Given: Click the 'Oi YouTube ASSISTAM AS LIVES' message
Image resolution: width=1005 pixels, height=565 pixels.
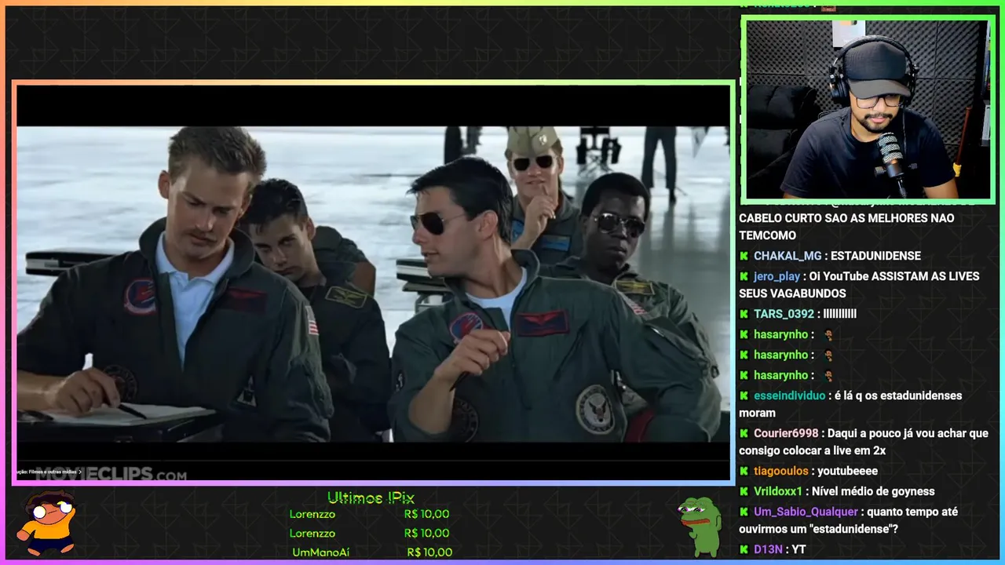Looking at the screenshot, I should (859, 285).
